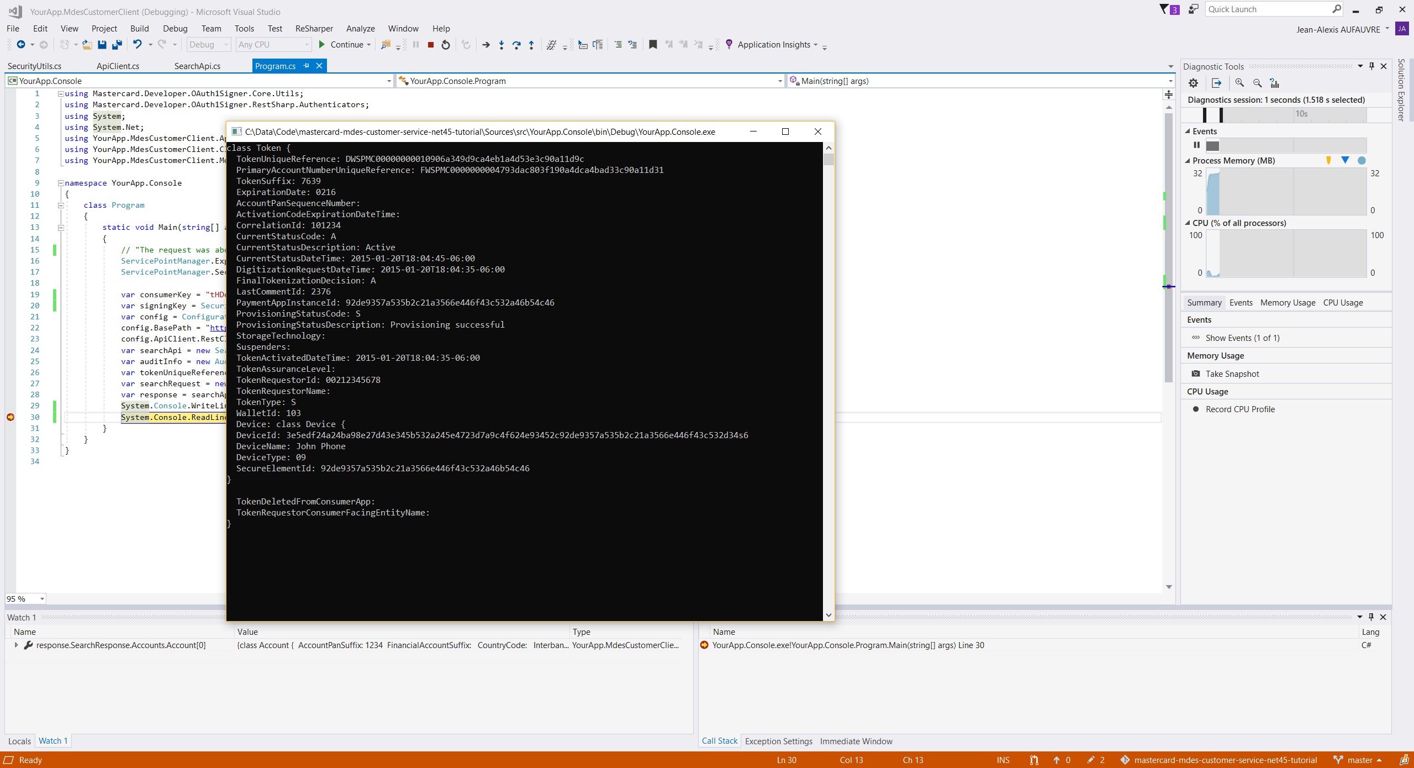Click the Save icon in the toolbar

point(102,45)
